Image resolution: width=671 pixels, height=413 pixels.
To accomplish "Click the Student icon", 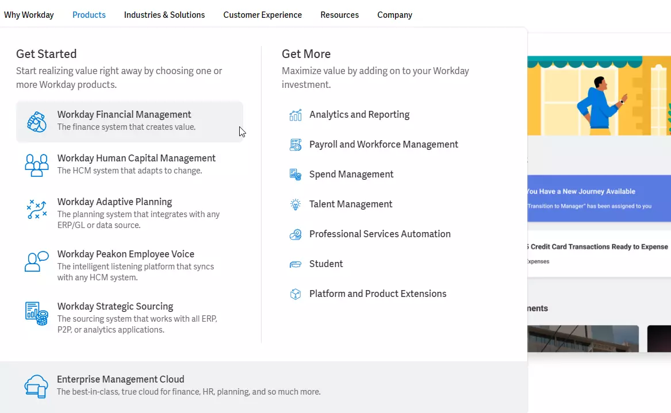I will pos(296,264).
